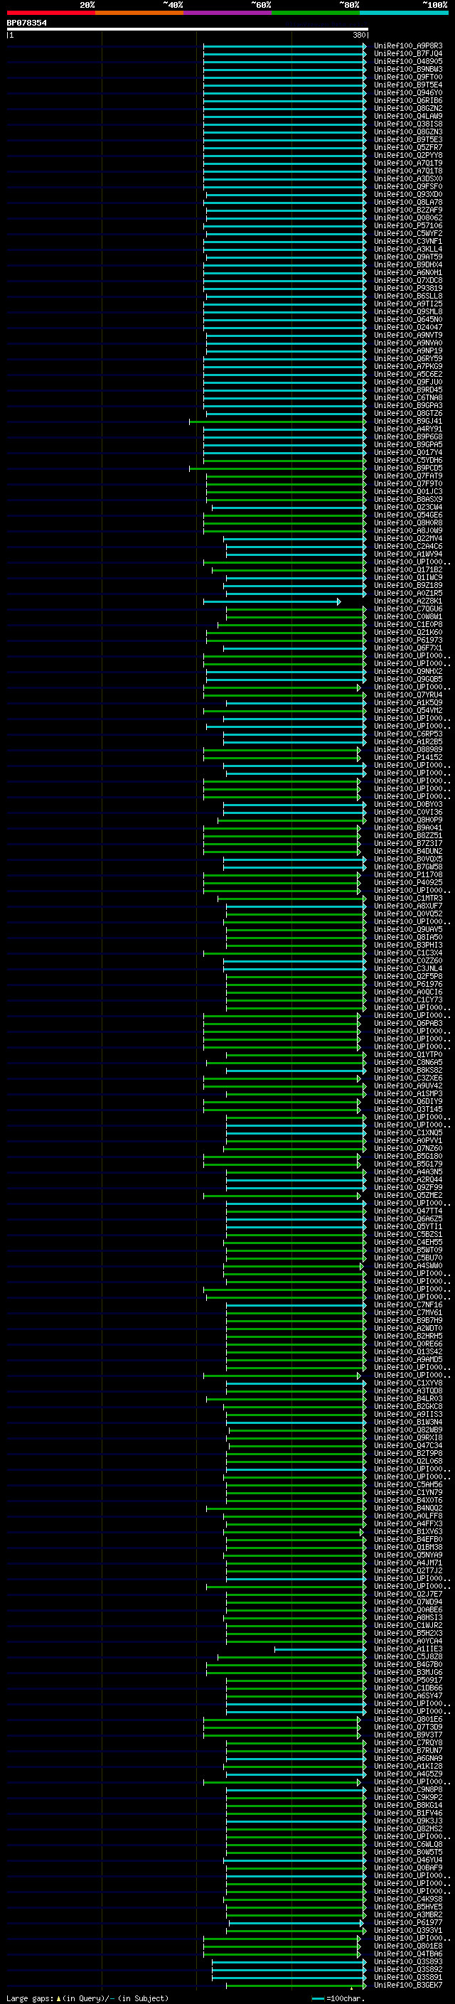Select label UniRef100_A9NP19
455x2004 pixels.
(407, 351)
